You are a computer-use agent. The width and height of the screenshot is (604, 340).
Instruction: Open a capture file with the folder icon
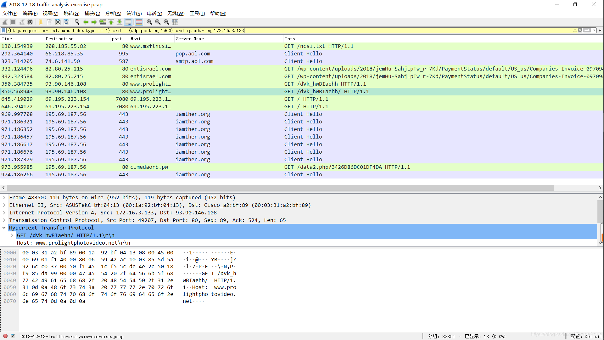coord(41,22)
